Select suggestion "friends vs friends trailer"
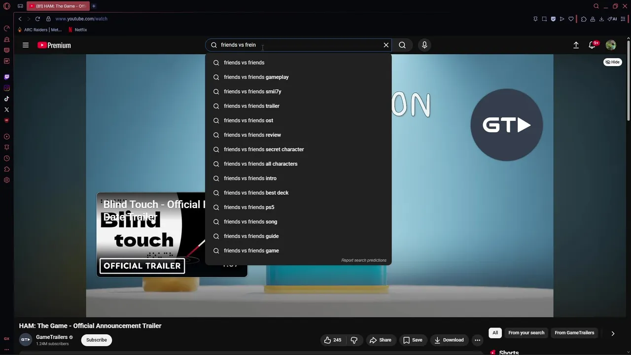The height and width of the screenshot is (355, 631). 298,106
